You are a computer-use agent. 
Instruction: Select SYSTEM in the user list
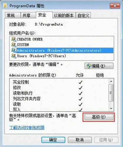(23, 45)
